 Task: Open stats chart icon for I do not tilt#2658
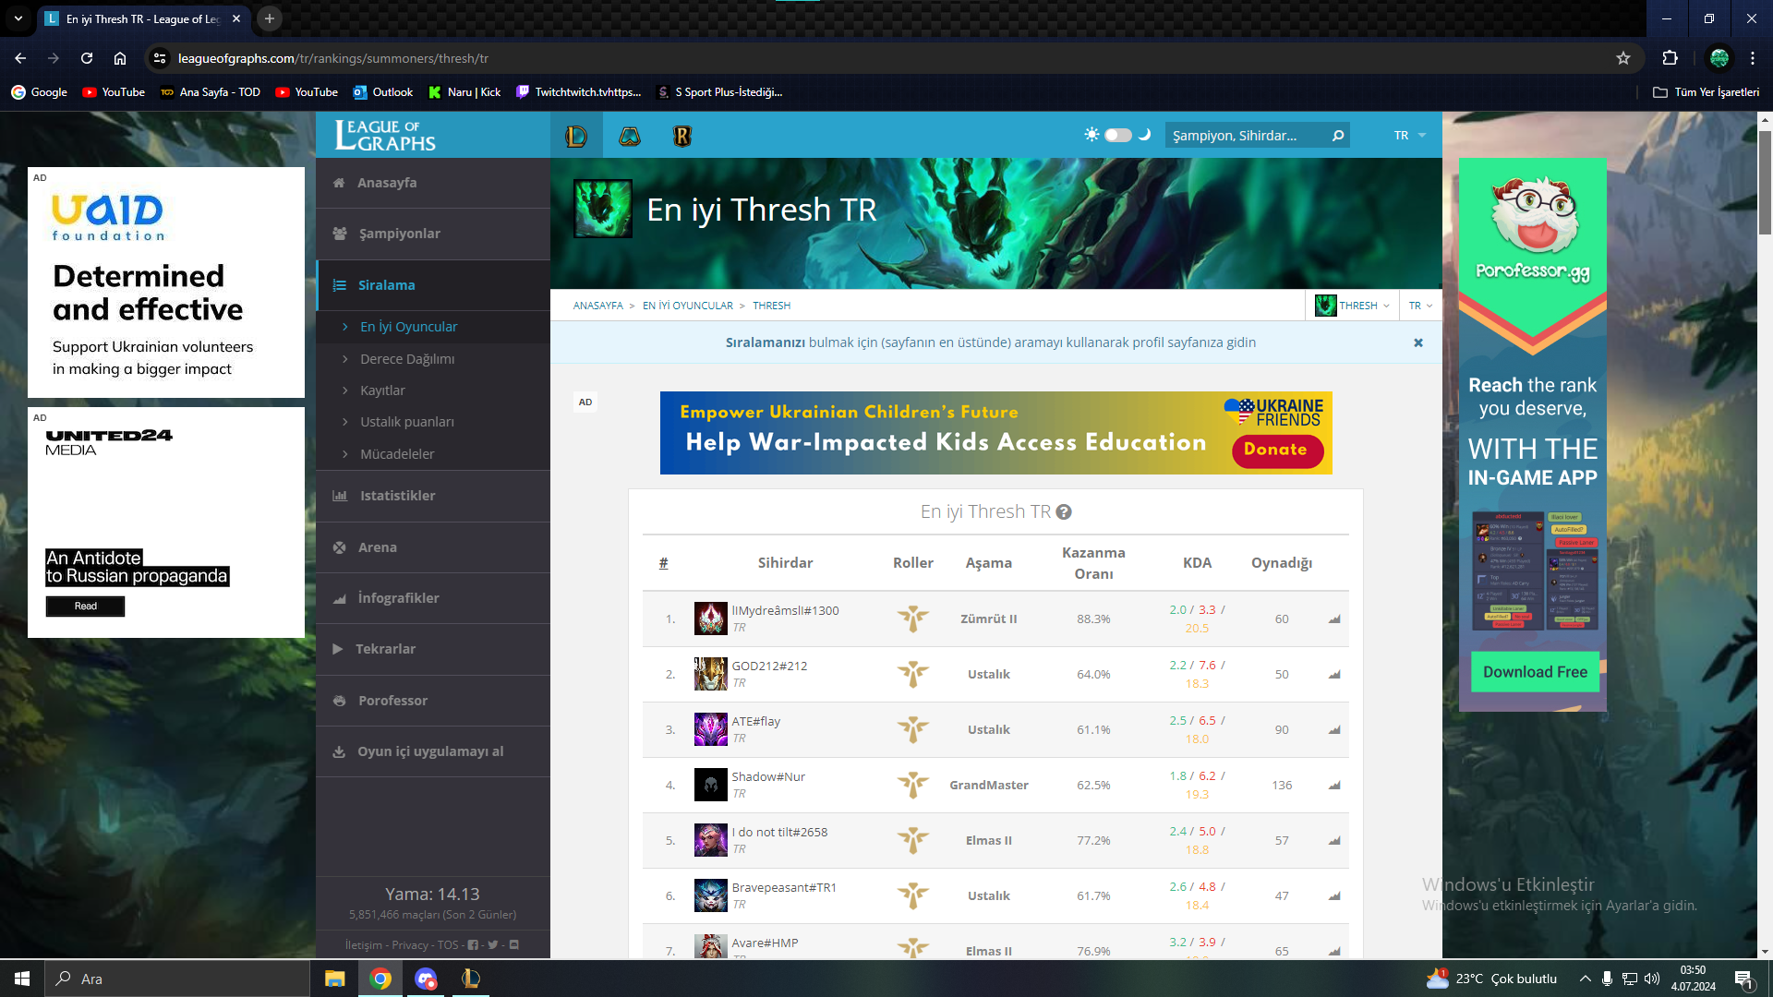(x=1334, y=841)
